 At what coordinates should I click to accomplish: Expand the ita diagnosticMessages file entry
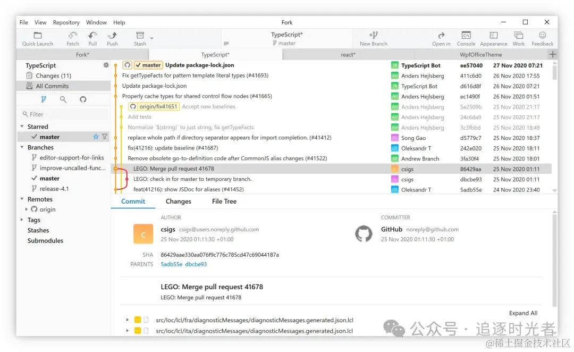tap(128, 330)
